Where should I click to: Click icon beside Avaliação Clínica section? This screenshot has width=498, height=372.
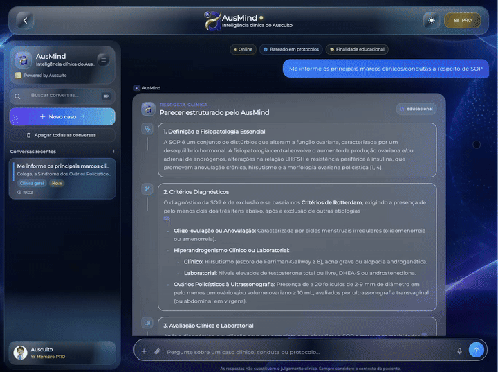(147, 323)
